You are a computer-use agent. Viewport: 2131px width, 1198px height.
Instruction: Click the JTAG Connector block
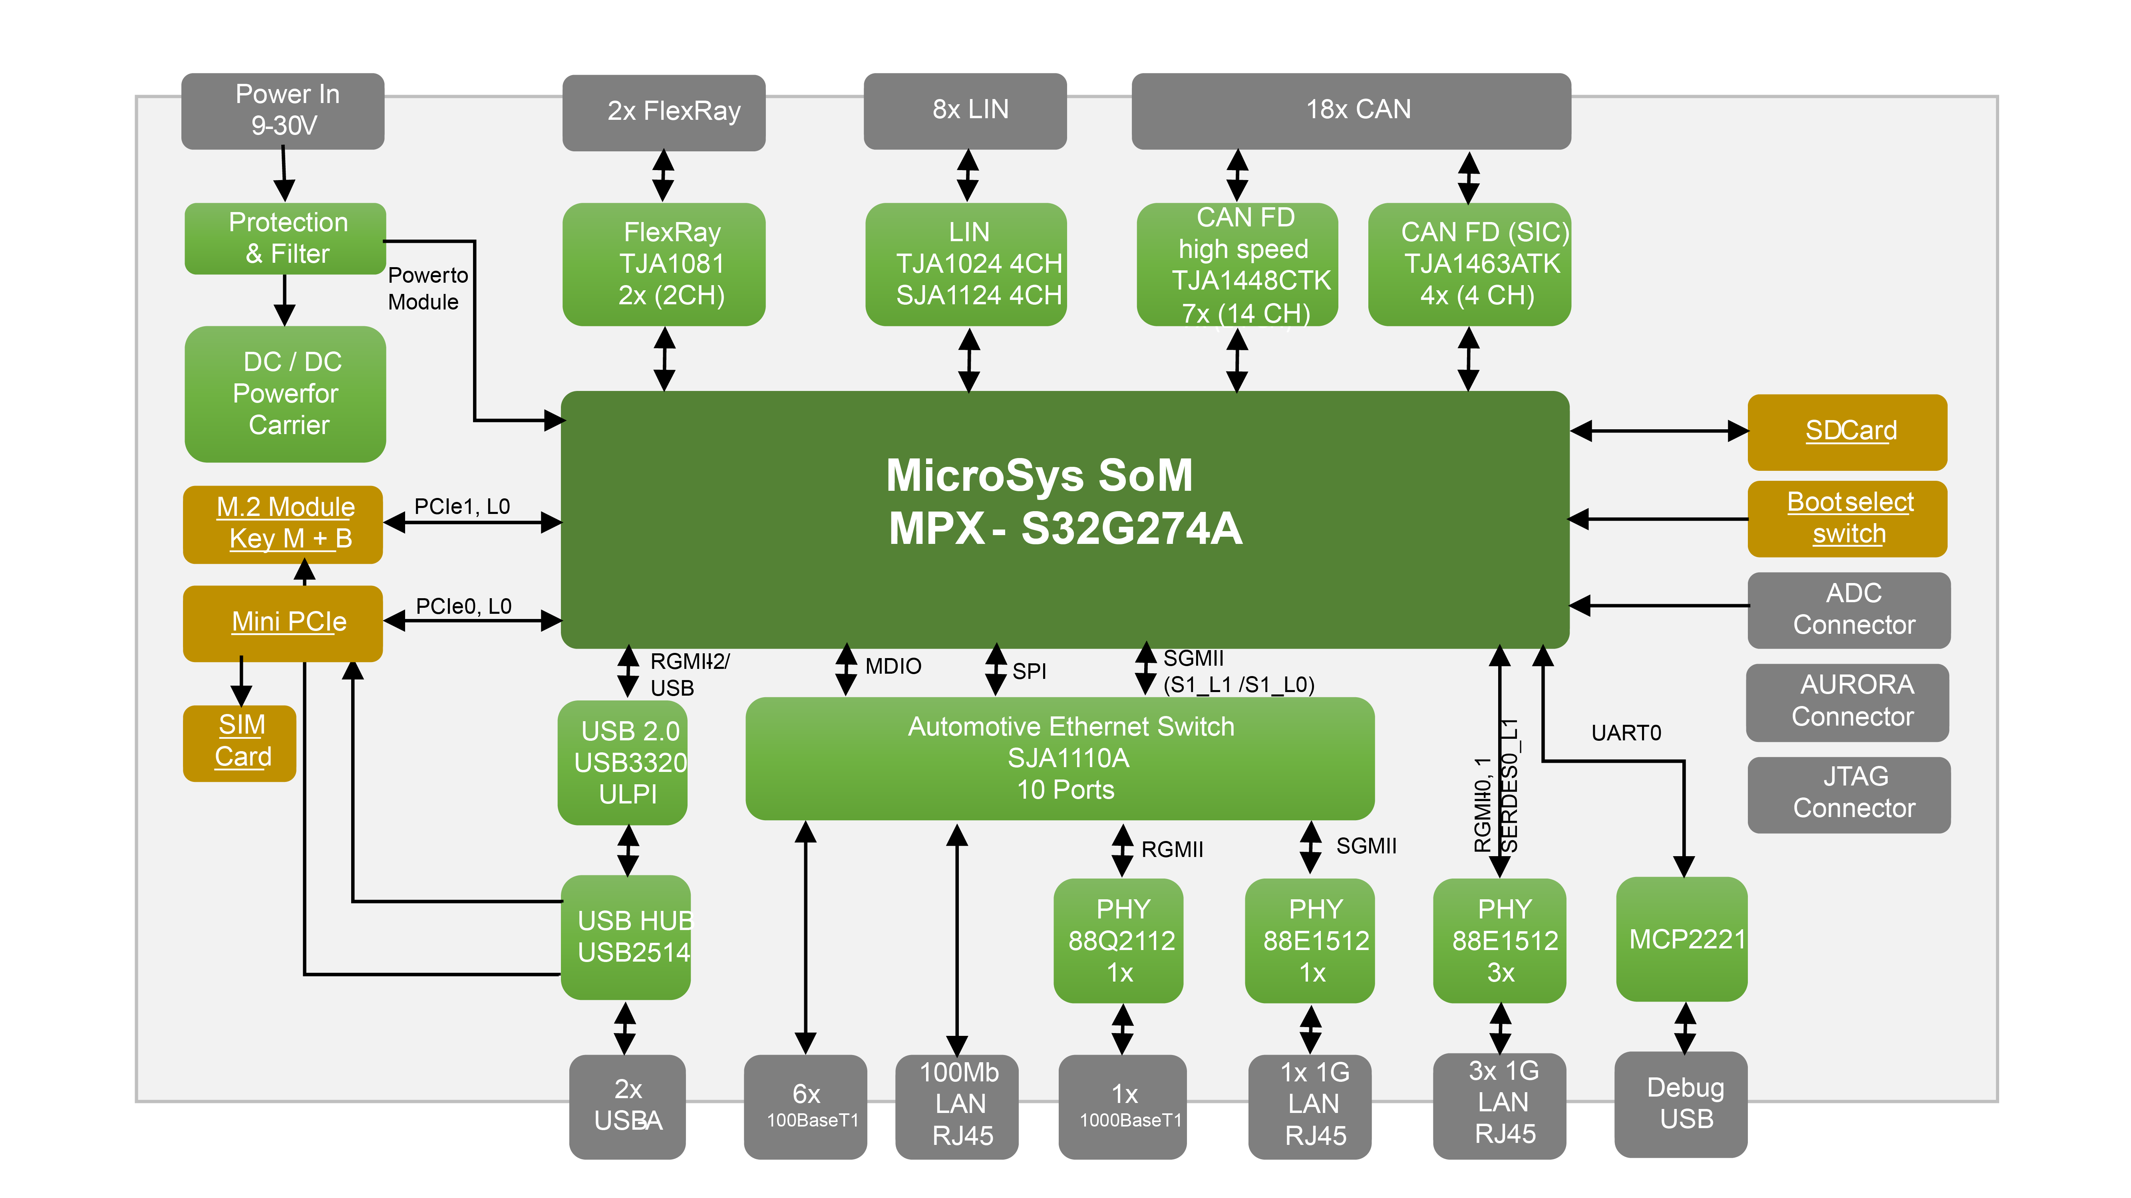[x=1849, y=795]
